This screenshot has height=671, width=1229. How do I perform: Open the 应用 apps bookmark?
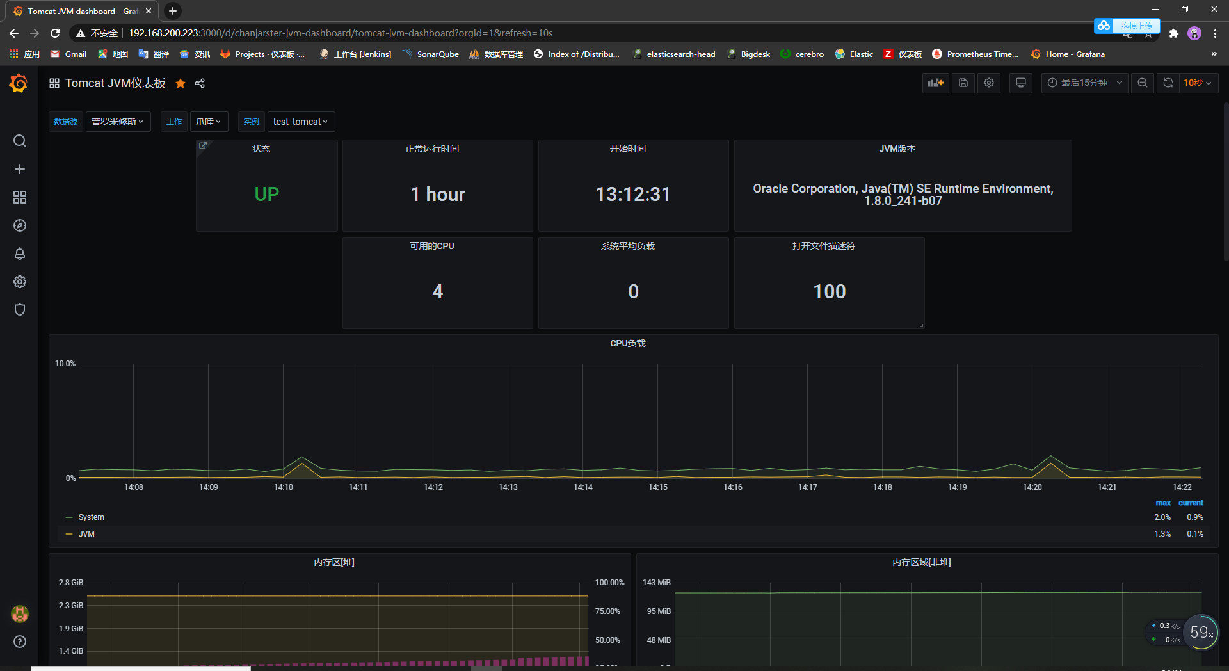pos(24,54)
